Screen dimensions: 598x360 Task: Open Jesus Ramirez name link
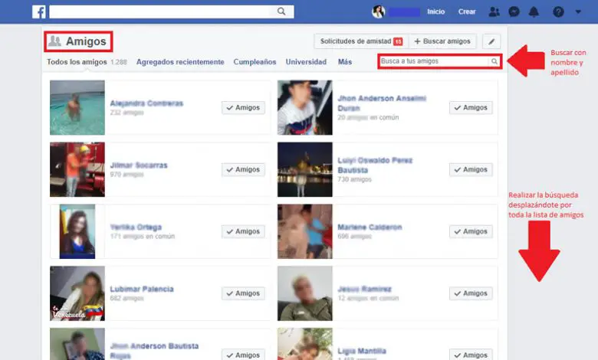(365, 289)
